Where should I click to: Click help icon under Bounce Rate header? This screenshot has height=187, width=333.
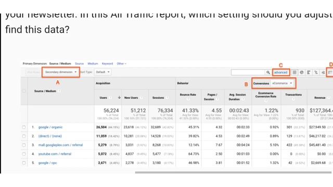click(x=188, y=99)
